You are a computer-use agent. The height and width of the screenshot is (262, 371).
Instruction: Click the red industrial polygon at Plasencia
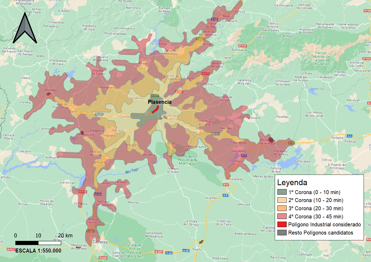coord(155,109)
